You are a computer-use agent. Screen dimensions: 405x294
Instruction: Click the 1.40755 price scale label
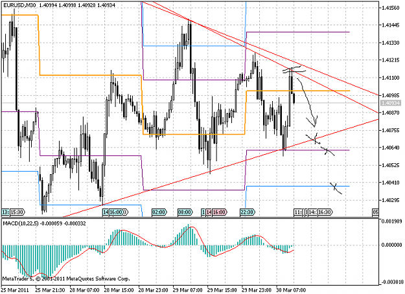tap(391, 130)
